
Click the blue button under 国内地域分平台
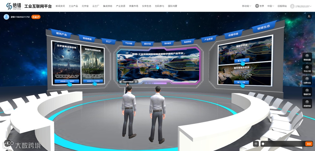click(x=242, y=82)
